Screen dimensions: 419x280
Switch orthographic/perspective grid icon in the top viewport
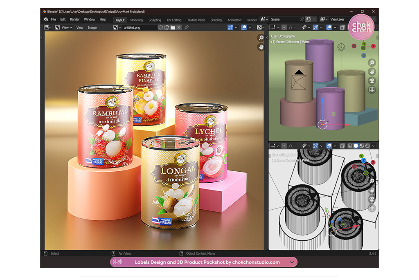pos(372,90)
